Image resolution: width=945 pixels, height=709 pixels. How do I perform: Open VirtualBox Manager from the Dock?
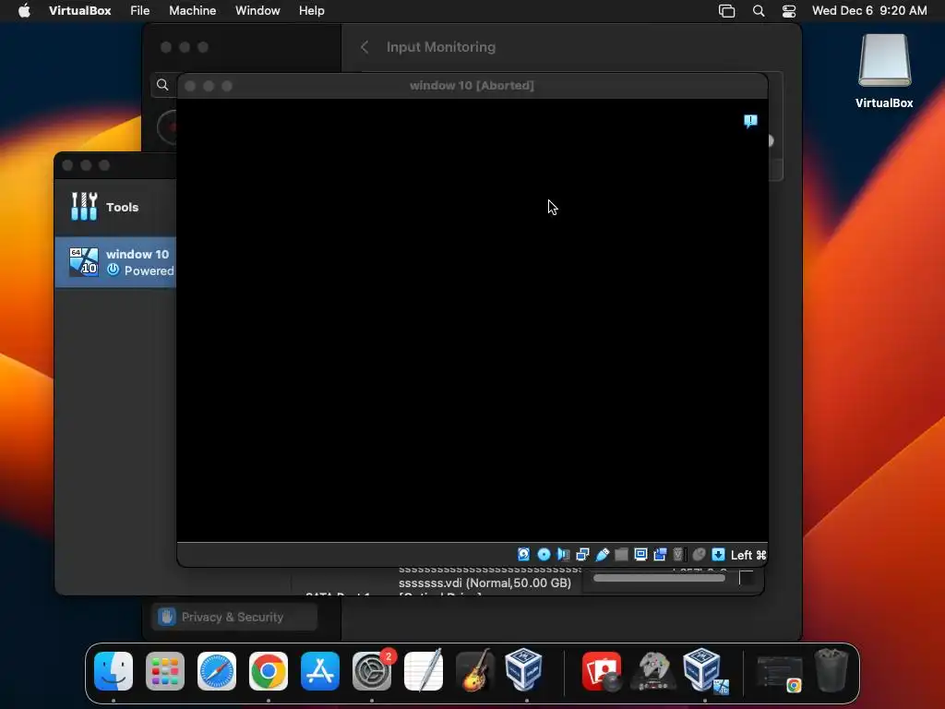(523, 669)
